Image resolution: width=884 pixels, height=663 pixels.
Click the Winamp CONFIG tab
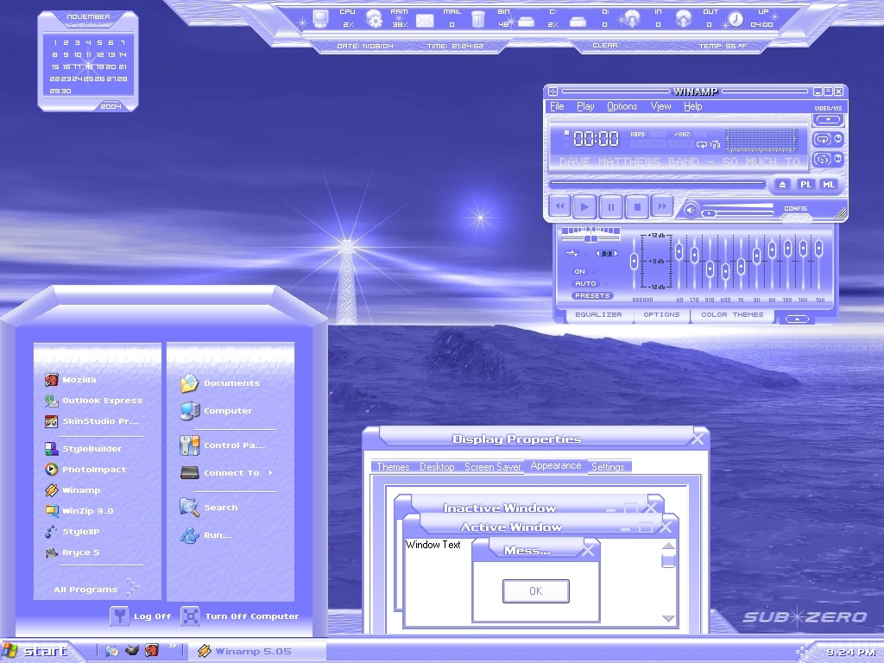click(795, 209)
